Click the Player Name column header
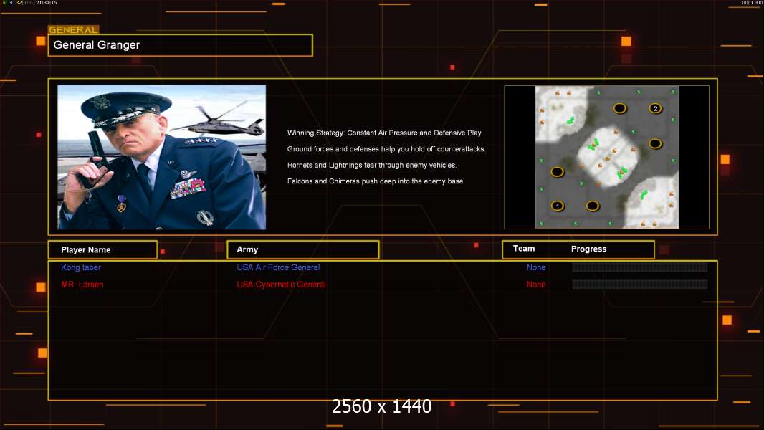This screenshot has width=764, height=430. 102,249
